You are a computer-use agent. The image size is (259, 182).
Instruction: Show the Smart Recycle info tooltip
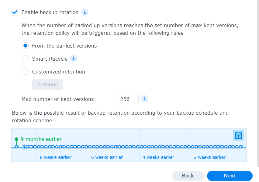point(74,59)
